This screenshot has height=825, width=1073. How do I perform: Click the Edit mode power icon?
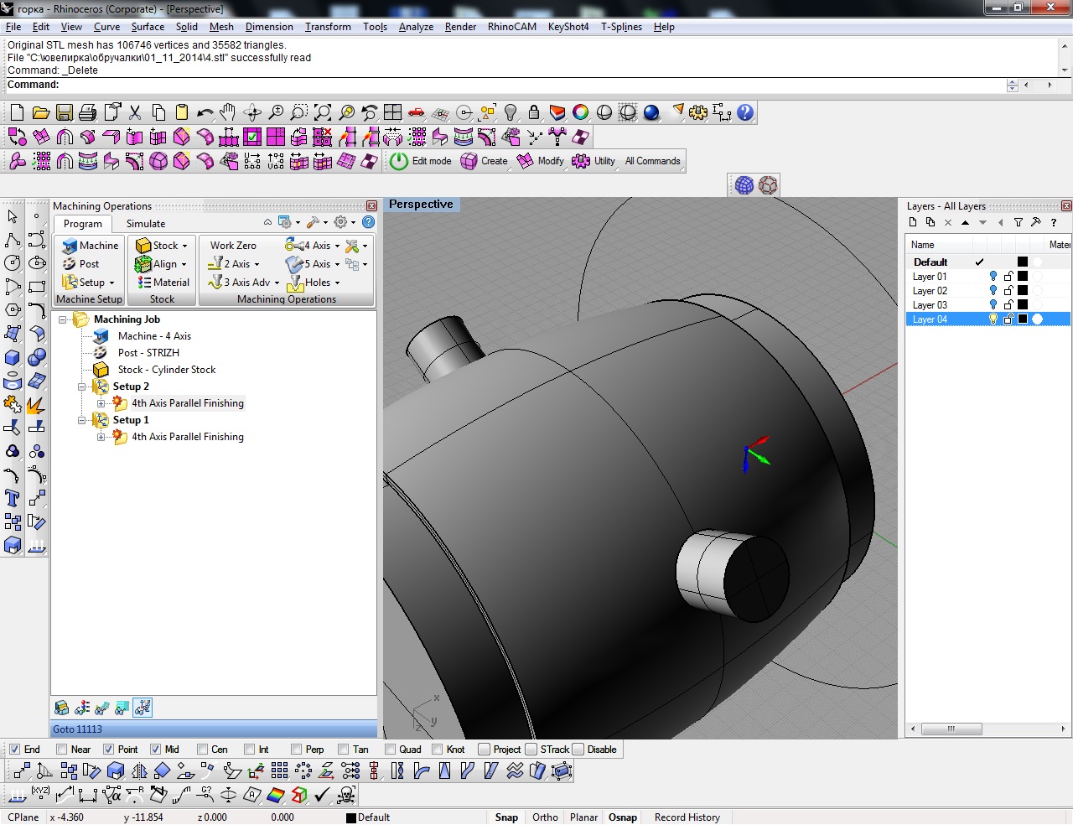click(399, 161)
